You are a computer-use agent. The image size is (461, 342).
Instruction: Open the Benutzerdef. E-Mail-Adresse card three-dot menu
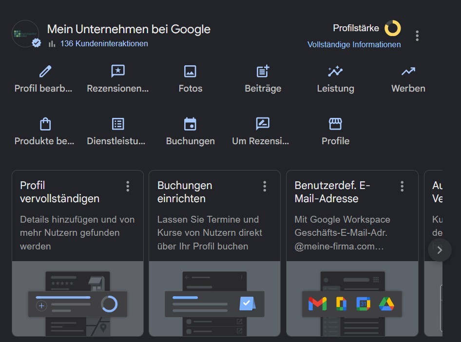pos(402,186)
